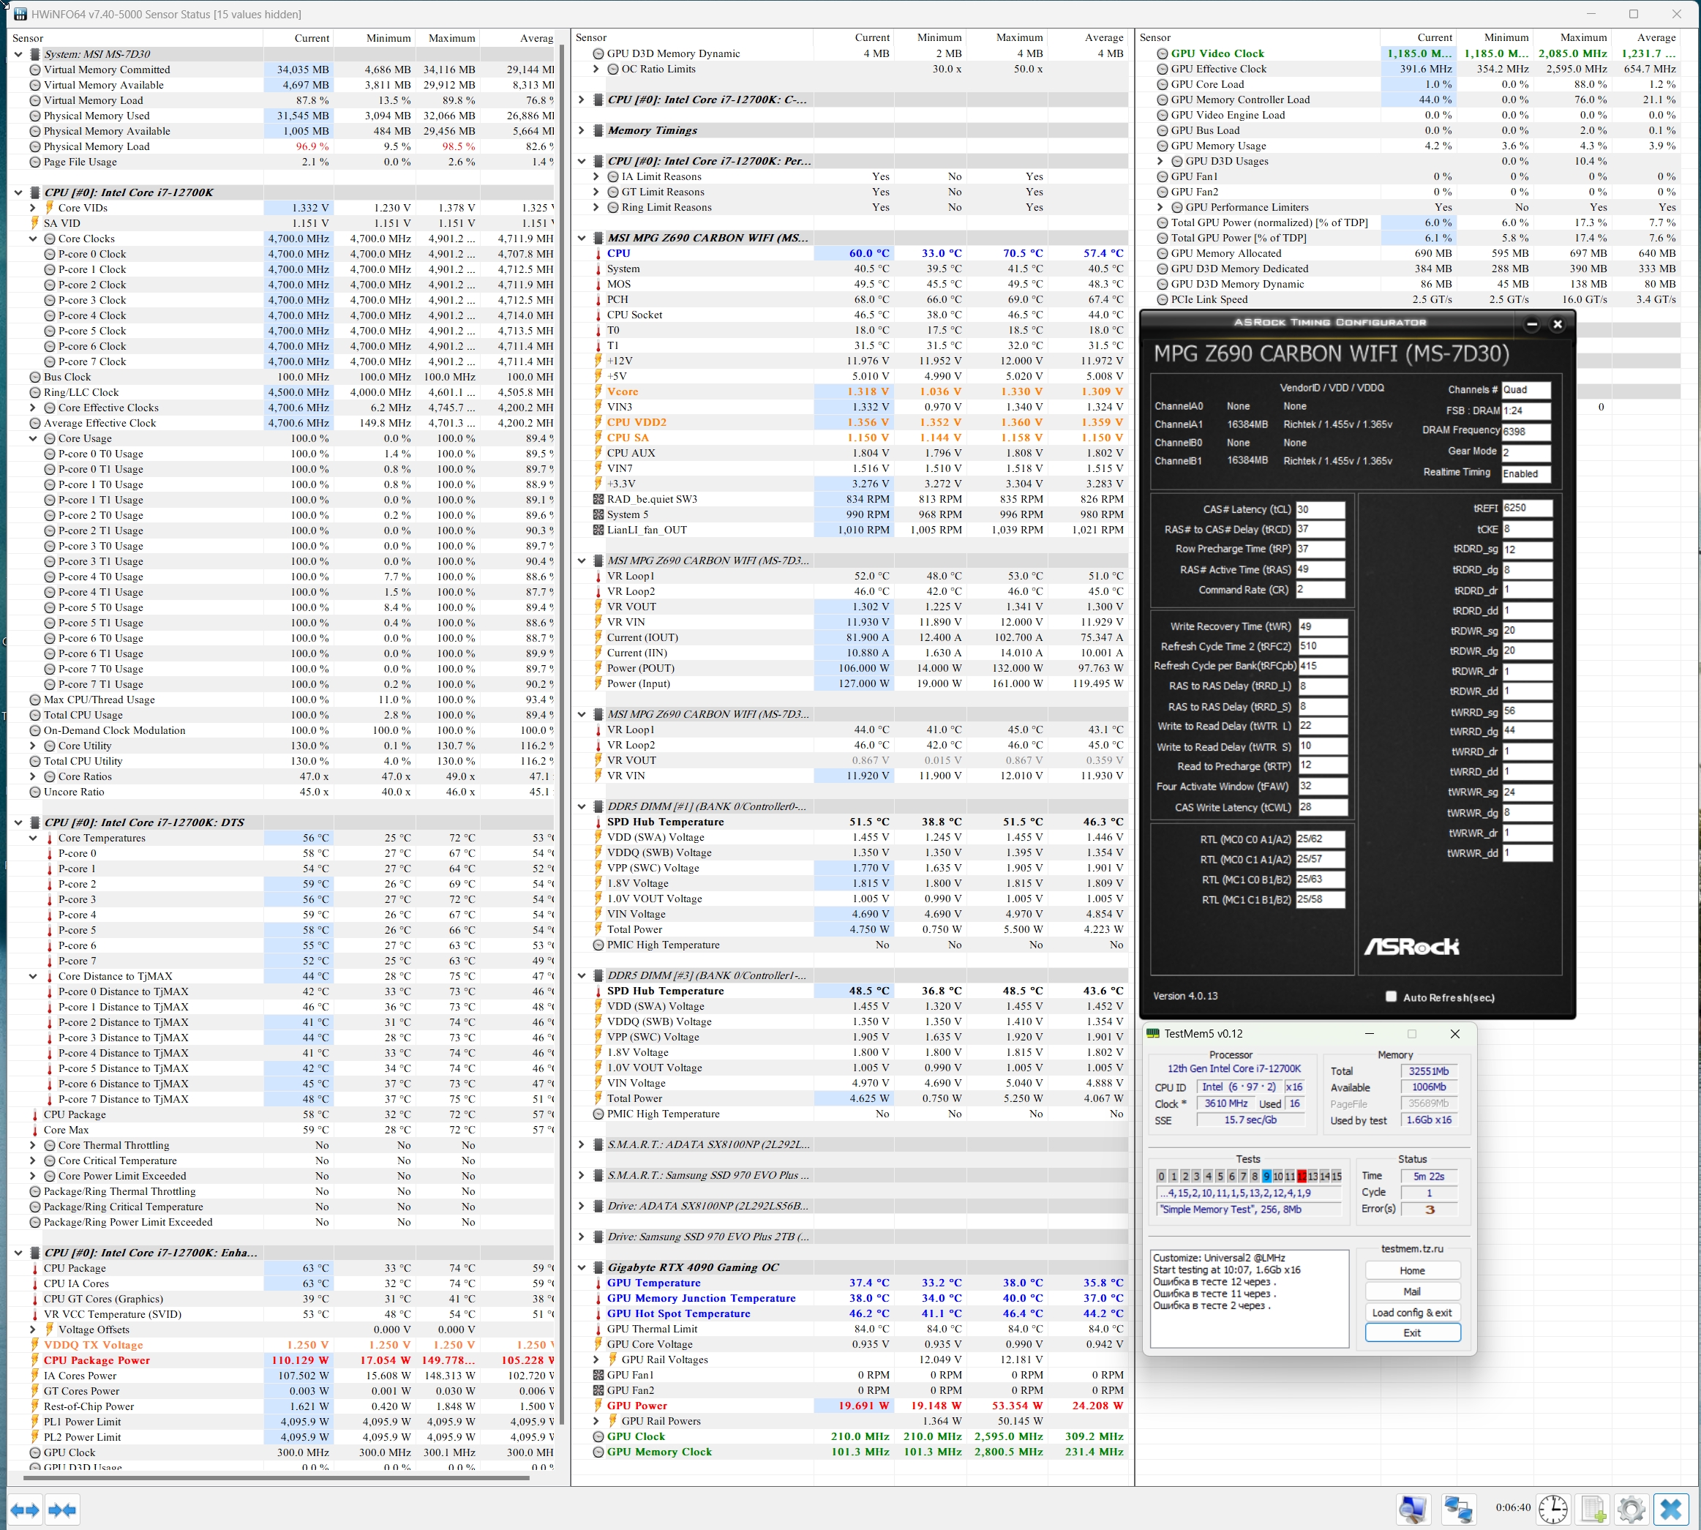Expand S.M.A.R.T. Samsung SSD 970 EVO section
1701x1530 pixels.
(582, 1175)
